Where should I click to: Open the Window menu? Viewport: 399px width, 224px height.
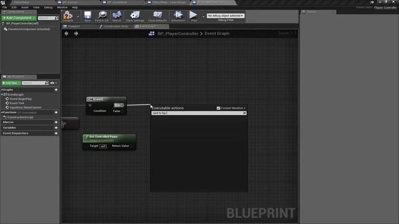tap(62, 7)
